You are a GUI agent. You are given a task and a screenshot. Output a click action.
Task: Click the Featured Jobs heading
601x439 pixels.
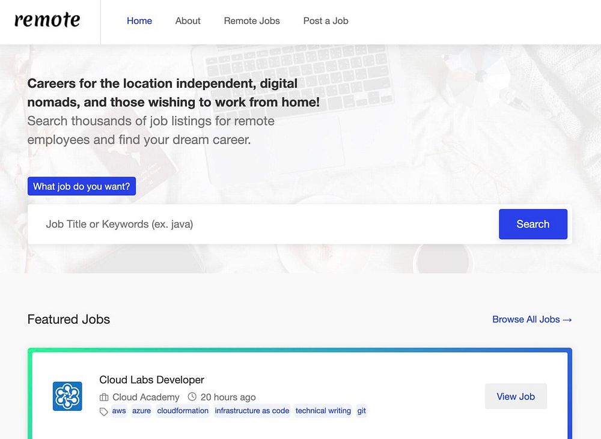point(69,319)
